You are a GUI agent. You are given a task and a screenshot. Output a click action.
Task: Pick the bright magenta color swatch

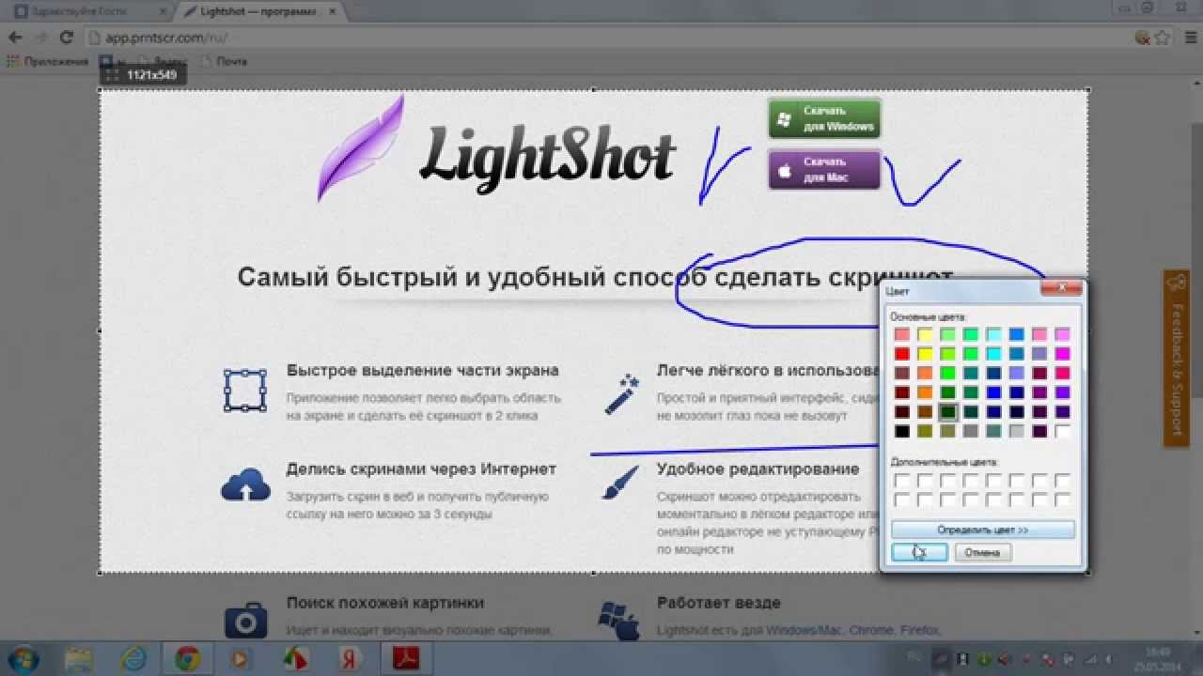pos(1062,354)
